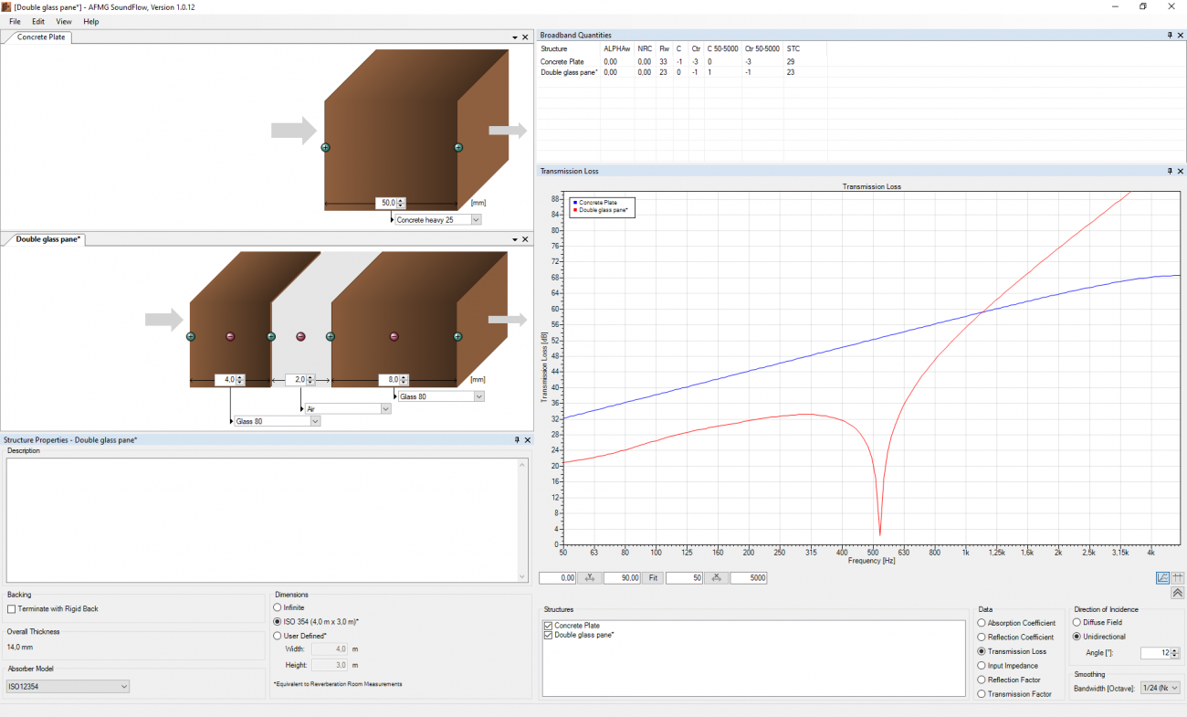Image resolution: width=1187 pixels, height=717 pixels.
Task: Open the Help menu
Action: coord(91,21)
